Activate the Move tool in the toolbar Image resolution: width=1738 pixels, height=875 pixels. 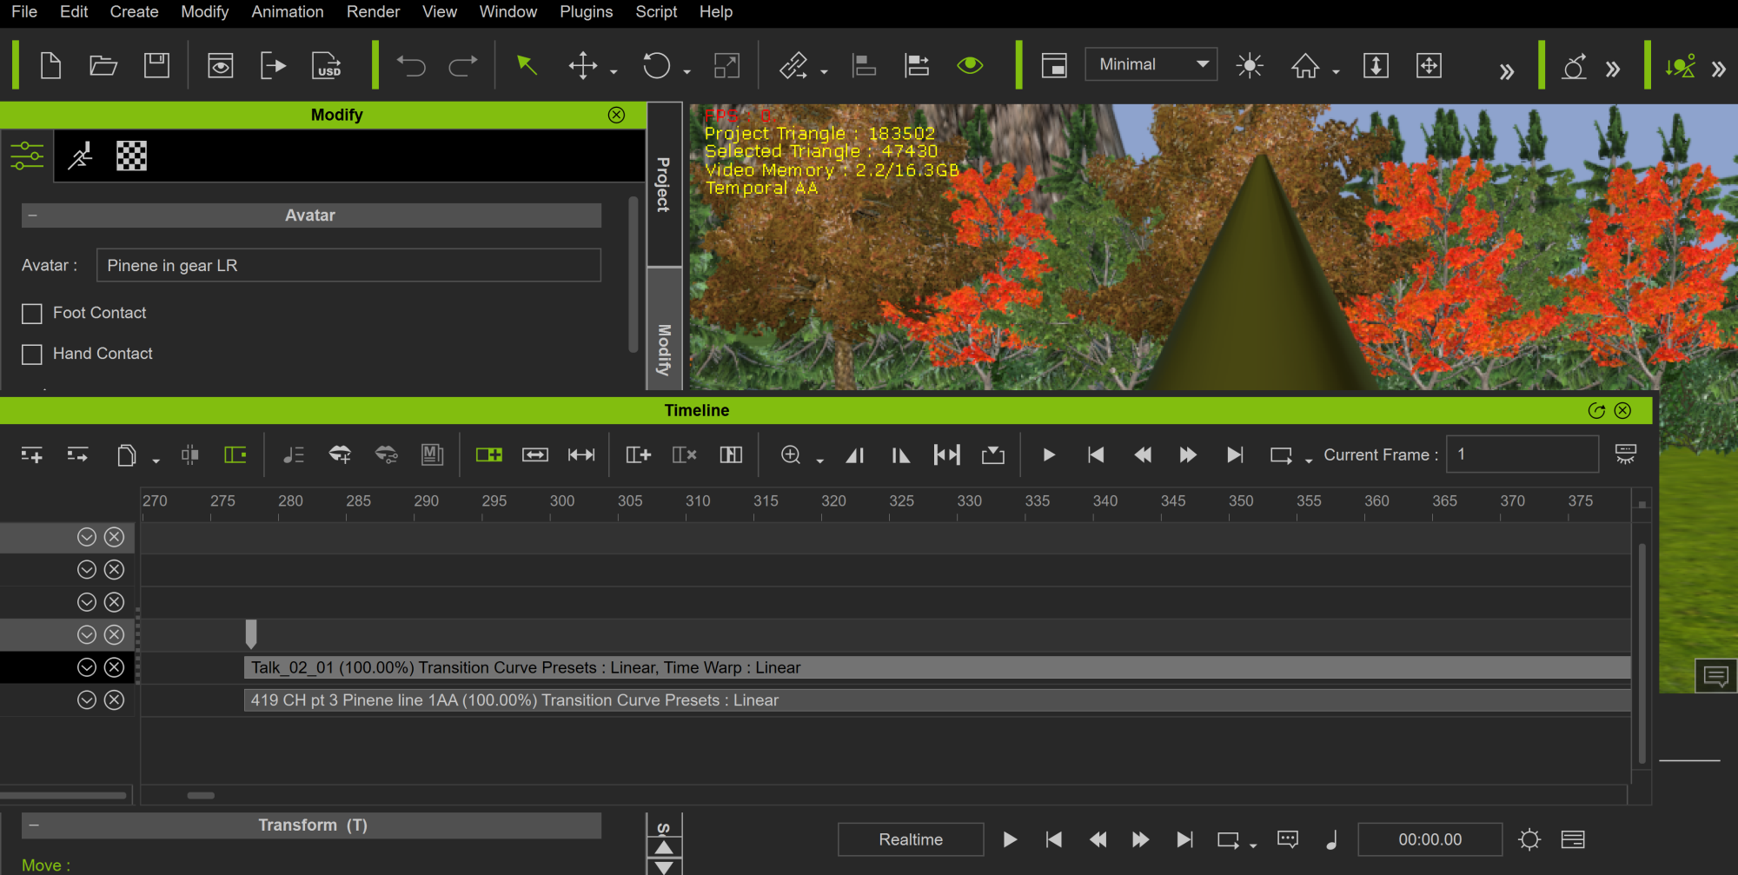[x=582, y=65]
